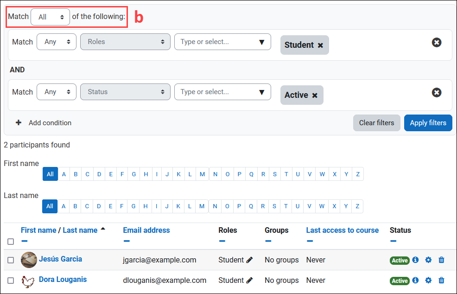Hide the Groups column
Viewport: 457px width, 294px height.
[x=268, y=241]
